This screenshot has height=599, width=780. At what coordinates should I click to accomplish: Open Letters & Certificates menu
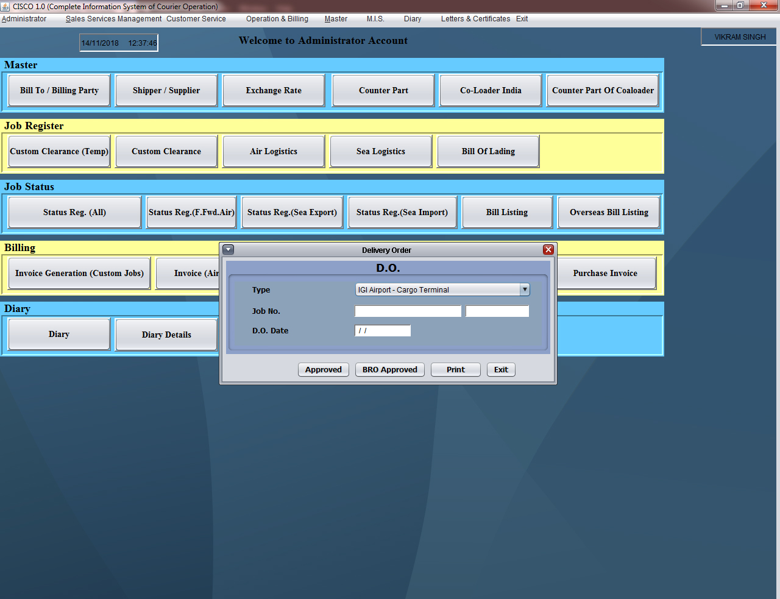pos(475,19)
